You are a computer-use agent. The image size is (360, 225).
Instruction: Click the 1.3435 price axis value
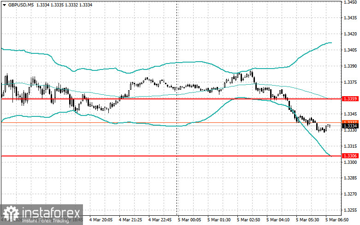point(350,18)
